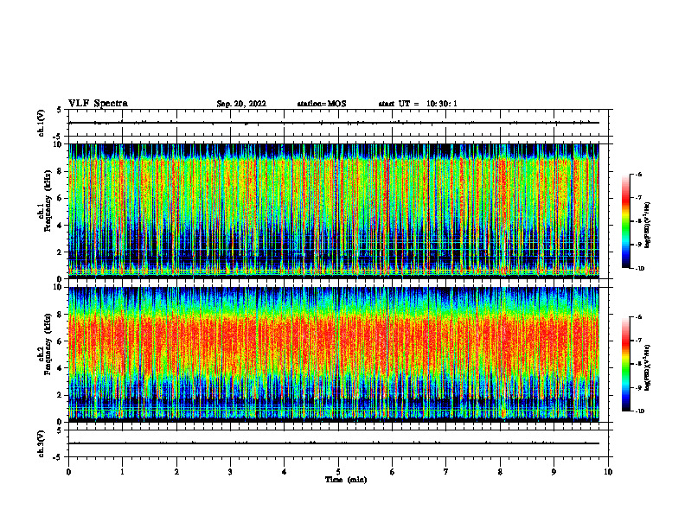Click the ch.3 voltage waveform trace
The width and height of the screenshot is (685, 529).
tap(334, 443)
